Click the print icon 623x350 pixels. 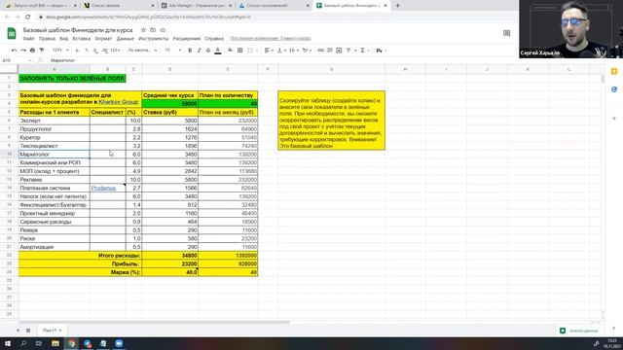[x=32, y=51]
